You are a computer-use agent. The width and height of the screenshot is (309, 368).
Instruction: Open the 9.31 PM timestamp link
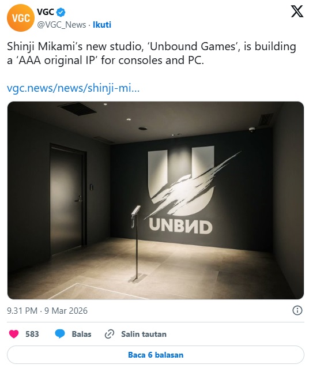(22, 311)
